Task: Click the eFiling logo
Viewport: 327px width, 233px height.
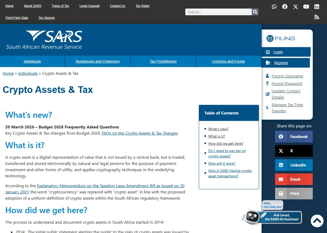Action: tap(281, 38)
